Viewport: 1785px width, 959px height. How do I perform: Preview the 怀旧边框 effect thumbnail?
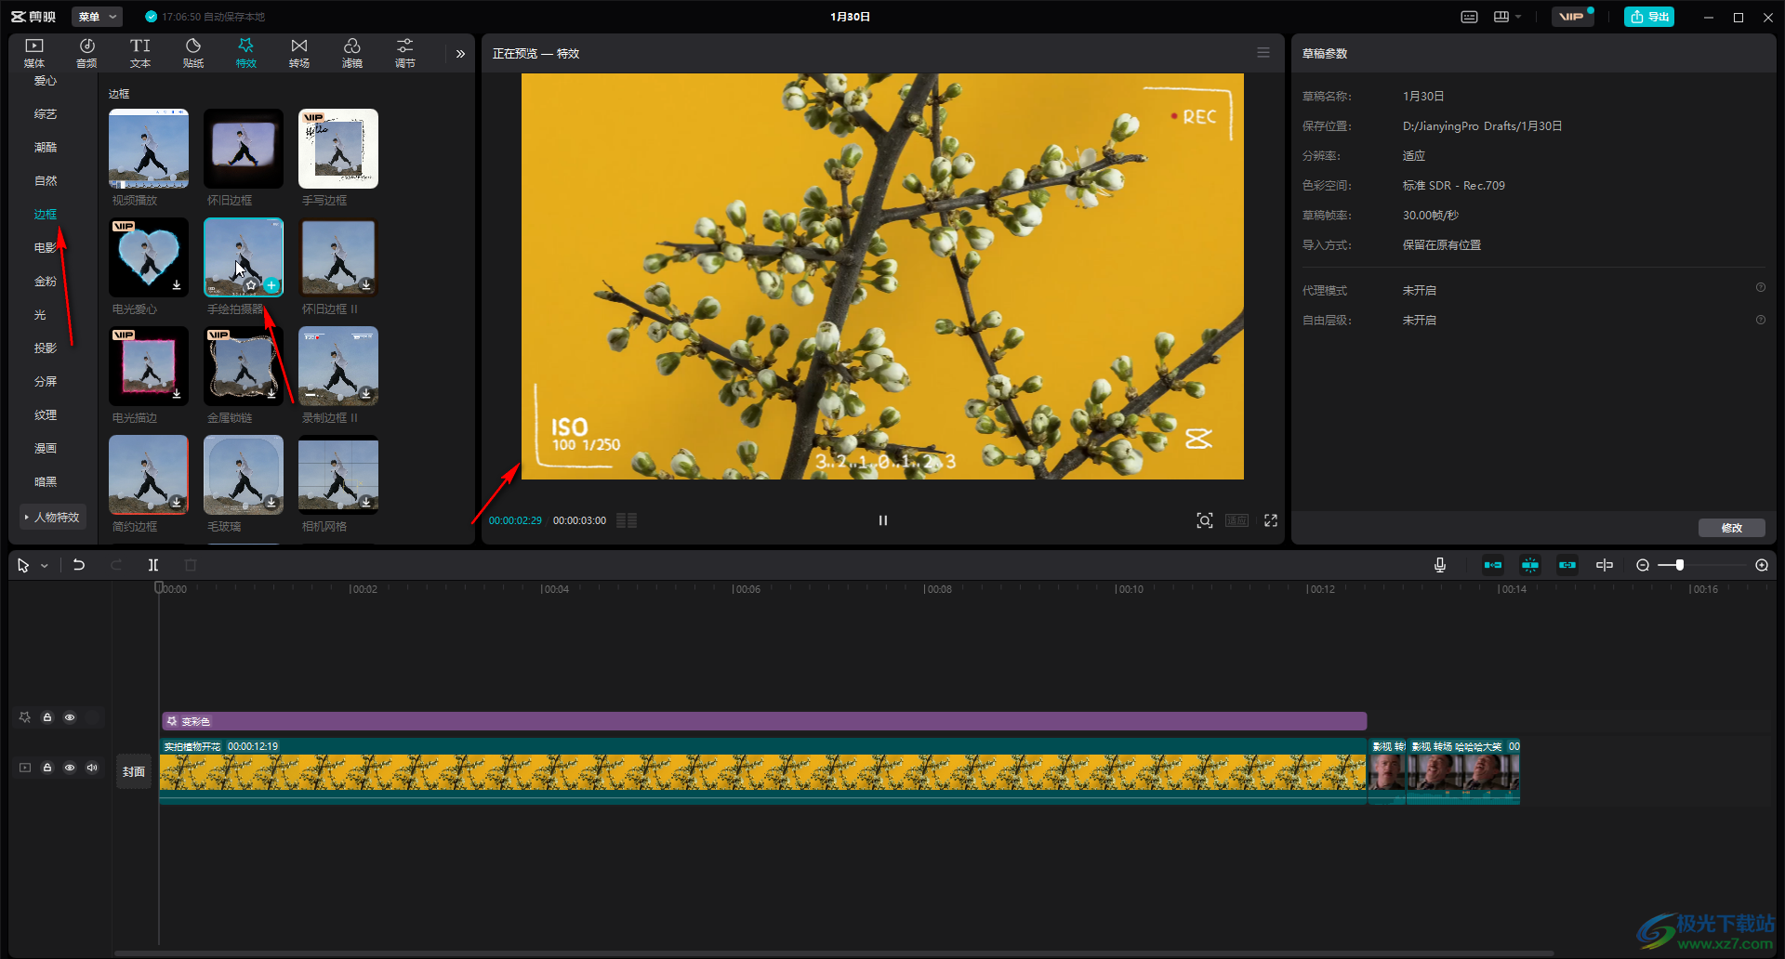(244, 149)
